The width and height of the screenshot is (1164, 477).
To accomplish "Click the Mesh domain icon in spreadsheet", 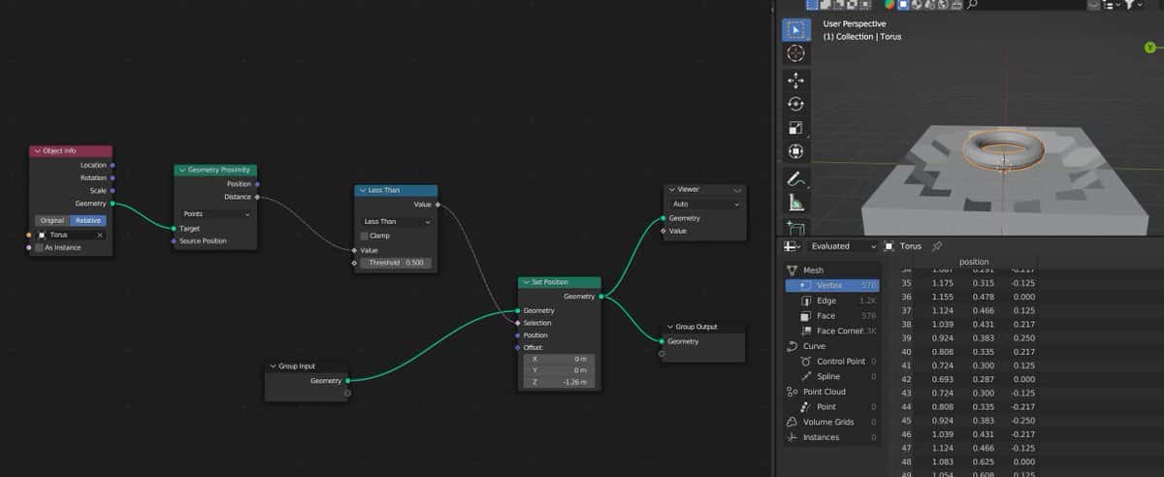I will pyautogui.click(x=792, y=270).
